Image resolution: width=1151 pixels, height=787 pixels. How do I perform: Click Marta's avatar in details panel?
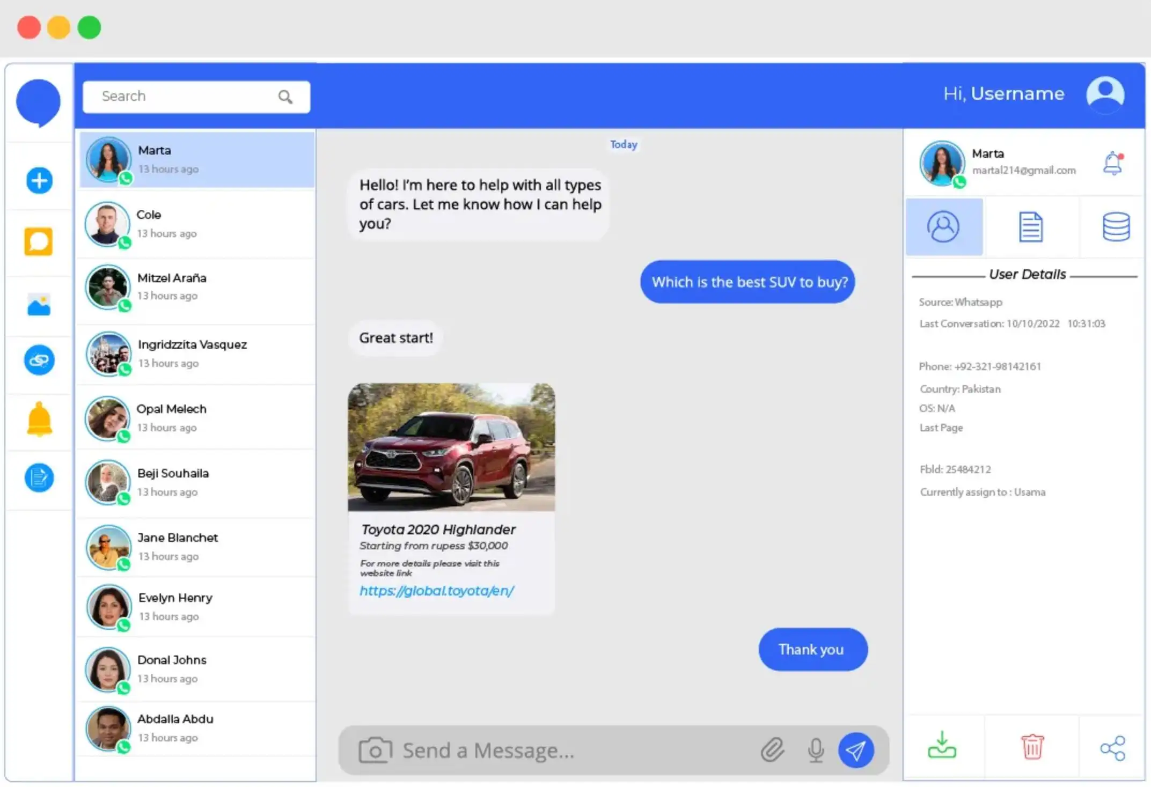(x=942, y=163)
